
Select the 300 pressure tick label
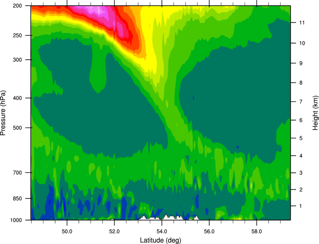pyautogui.click(x=17, y=60)
